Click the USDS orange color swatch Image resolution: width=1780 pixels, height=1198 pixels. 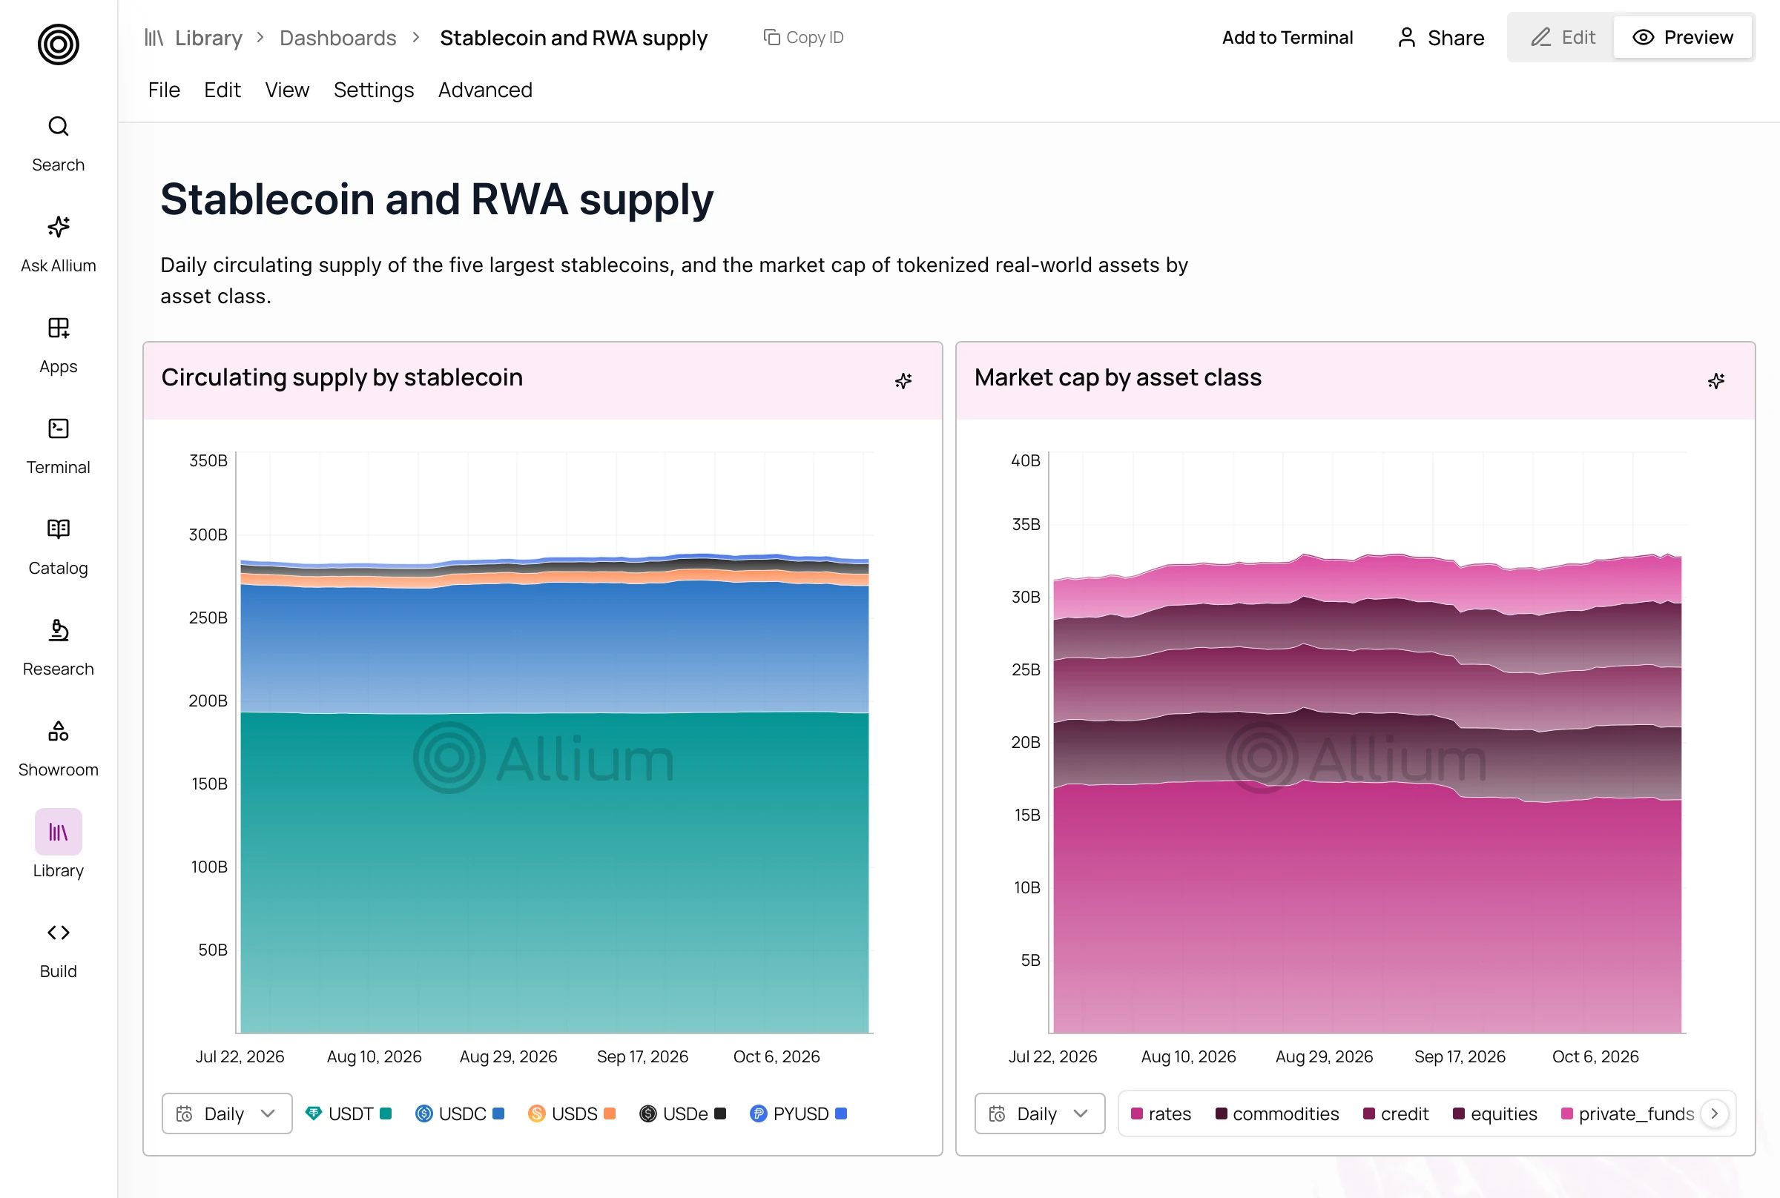click(609, 1113)
